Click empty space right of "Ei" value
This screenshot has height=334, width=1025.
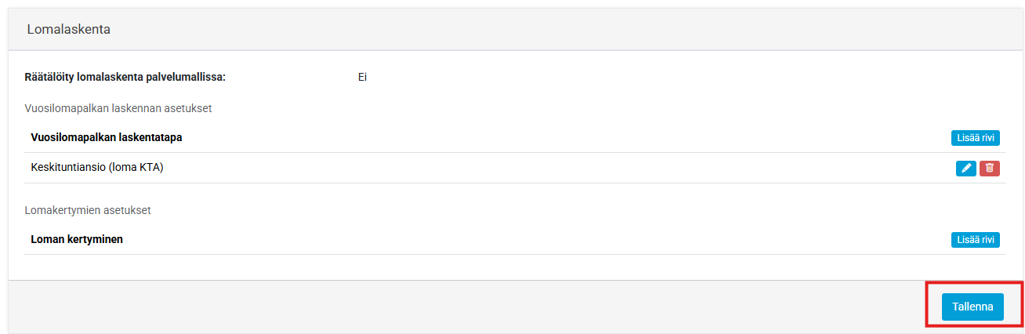coord(627,78)
